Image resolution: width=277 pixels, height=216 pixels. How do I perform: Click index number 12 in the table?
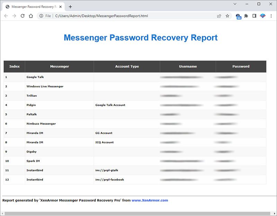pyautogui.click(x=7, y=180)
